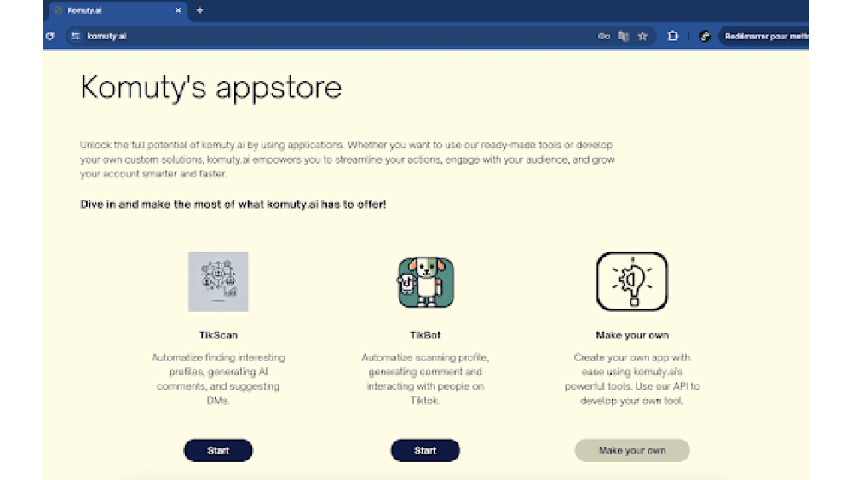Image resolution: width=852 pixels, height=480 pixels.
Task: Click the TikScan app title
Action: 218,335
